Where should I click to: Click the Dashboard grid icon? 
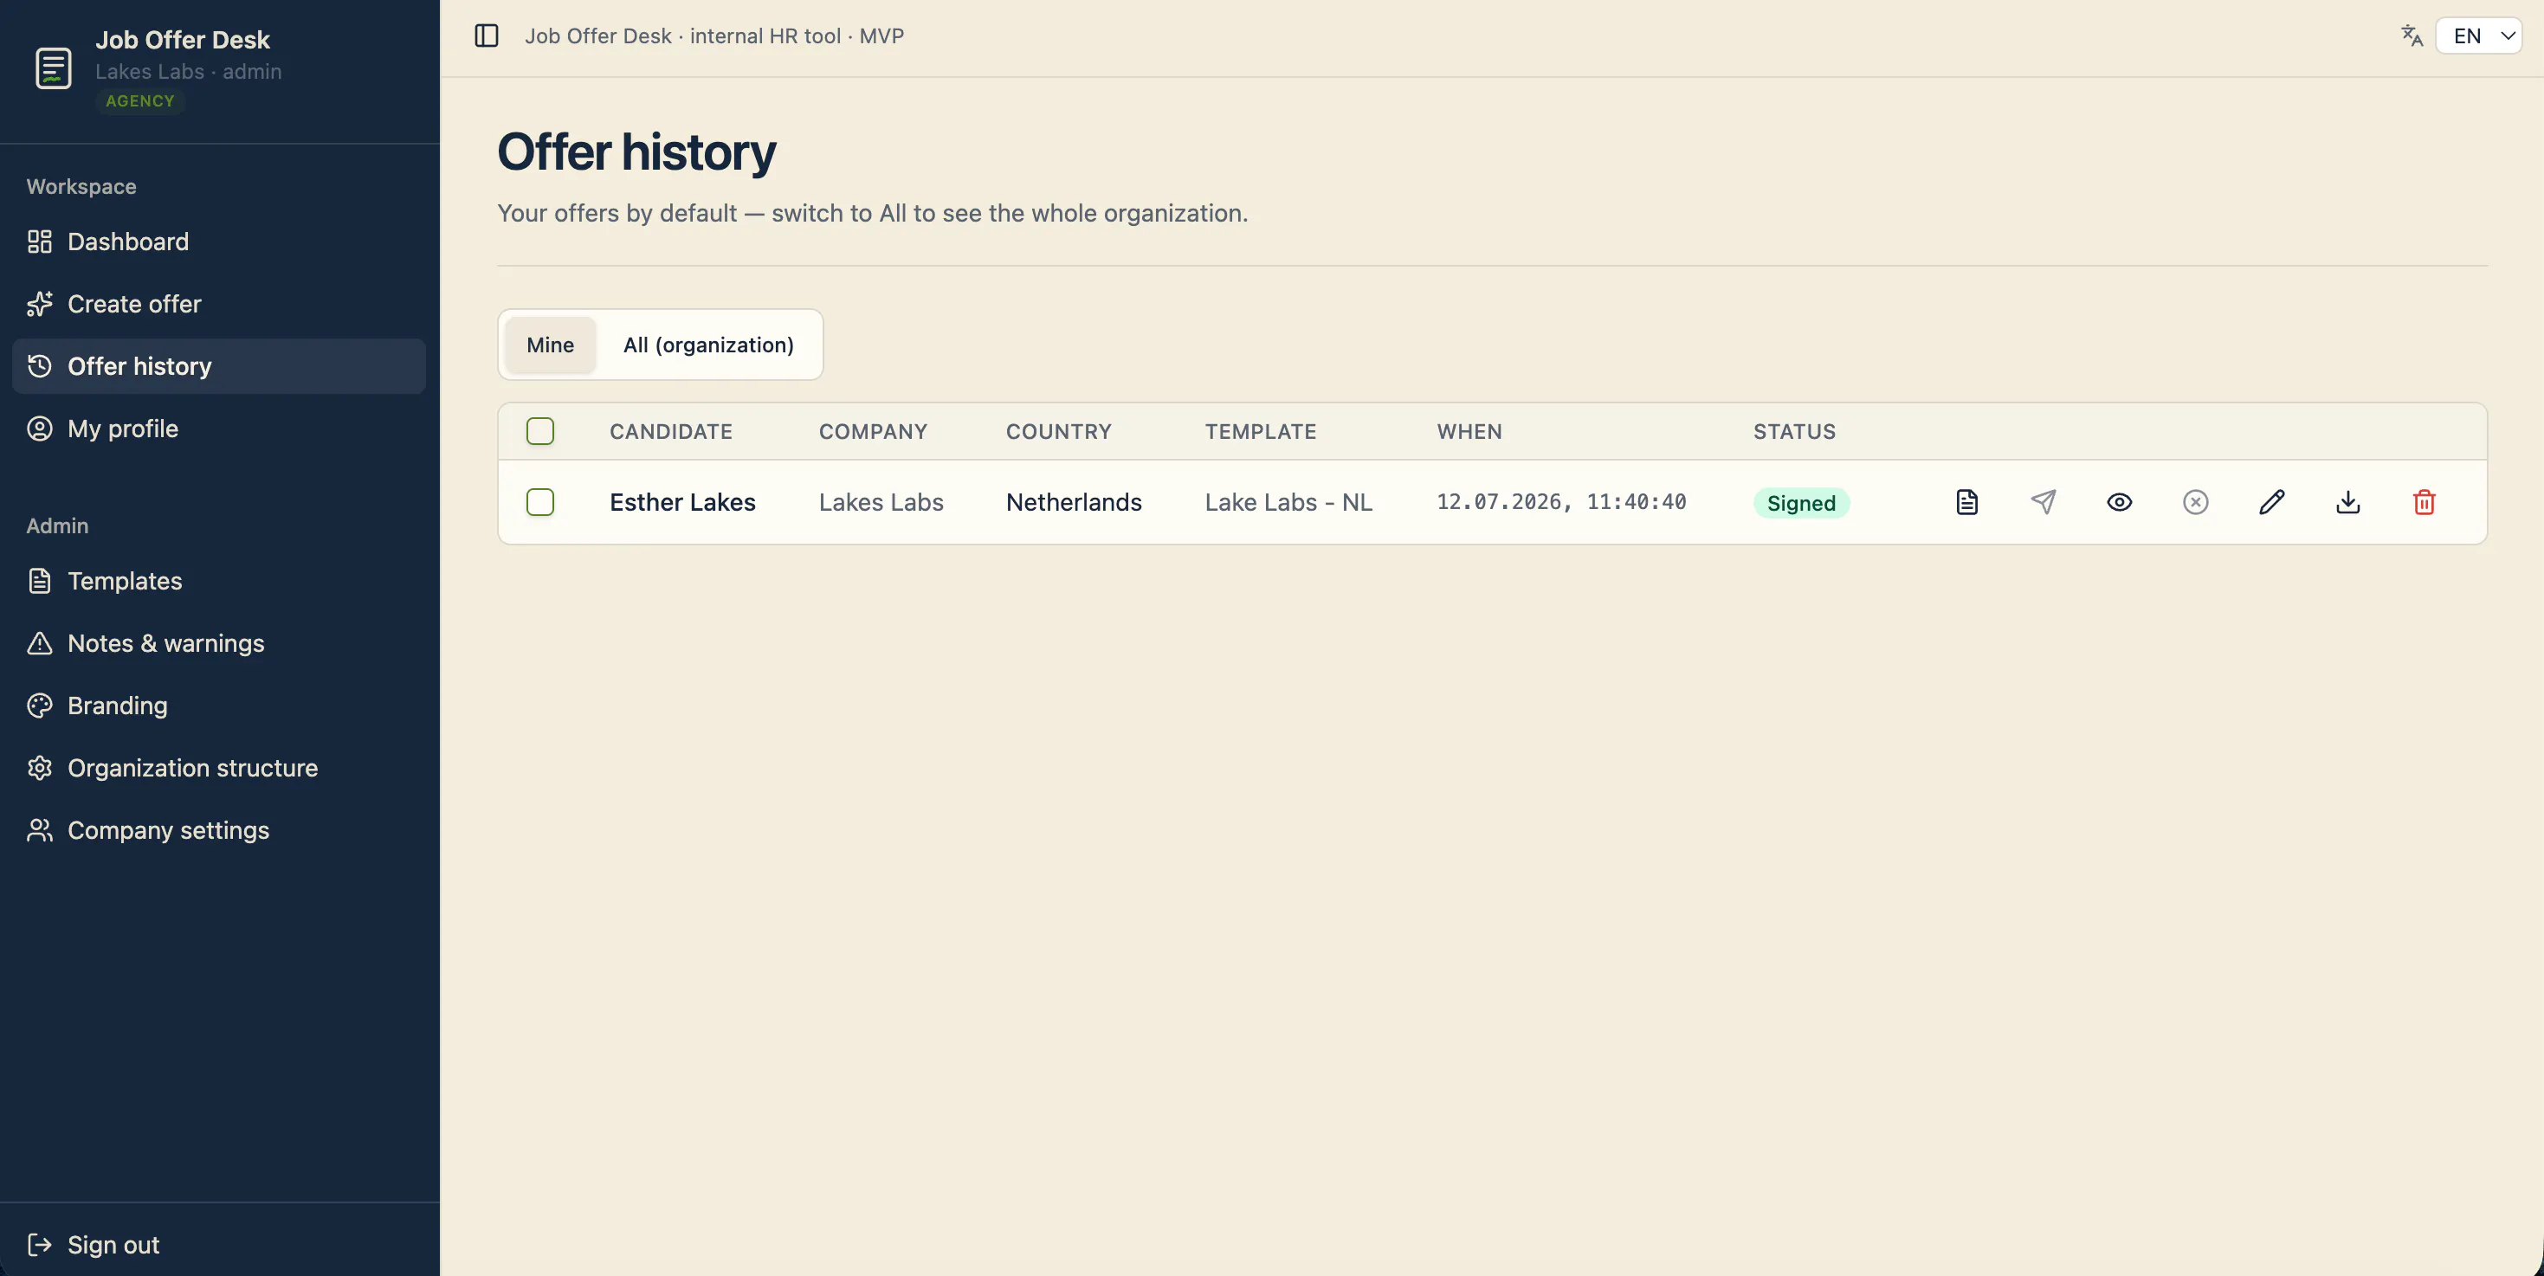pos(40,242)
